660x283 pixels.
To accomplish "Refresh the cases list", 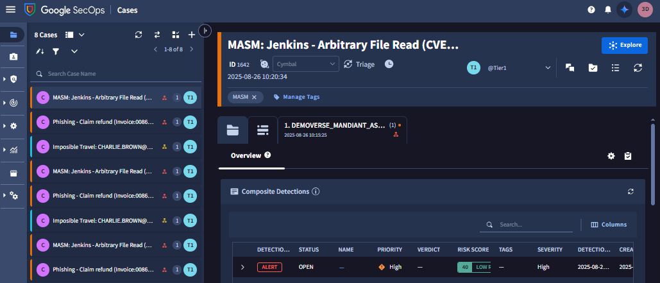I will (139, 35).
